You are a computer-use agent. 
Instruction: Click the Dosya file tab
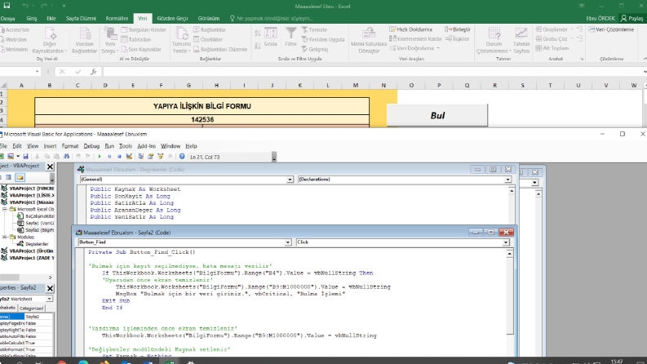pos(8,19)
